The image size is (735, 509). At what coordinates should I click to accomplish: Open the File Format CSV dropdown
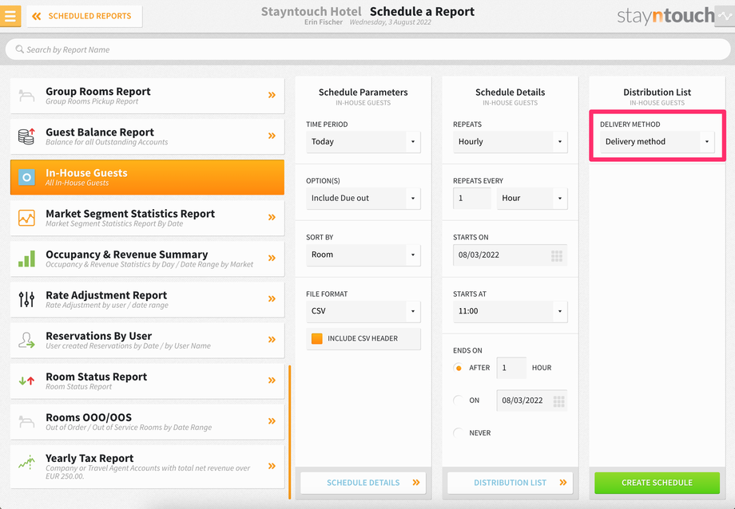coord(364,311)
